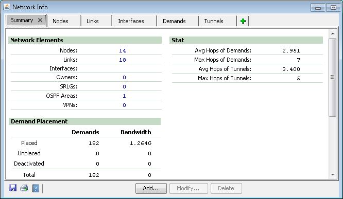
Task: Click the Bandwidth column header
Action: point(136,132)
